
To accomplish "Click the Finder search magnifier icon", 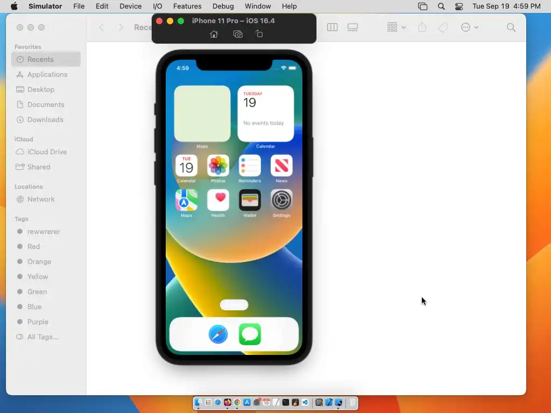I will [511, 27].
